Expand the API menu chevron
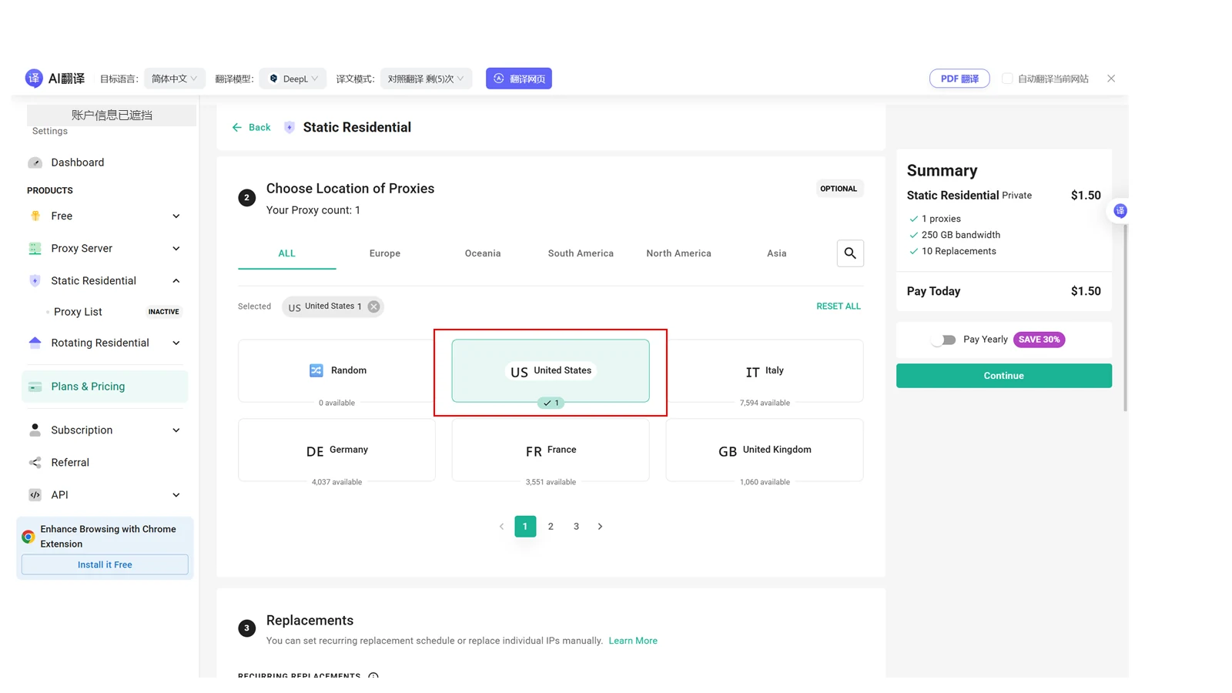The image size is (1232, 693). (176, 495)
